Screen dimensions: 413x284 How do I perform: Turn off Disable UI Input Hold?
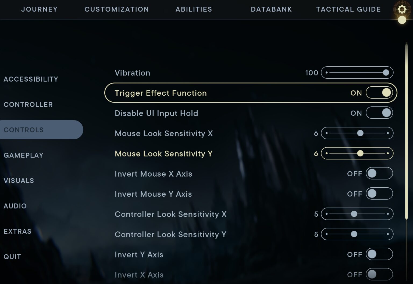379,113
